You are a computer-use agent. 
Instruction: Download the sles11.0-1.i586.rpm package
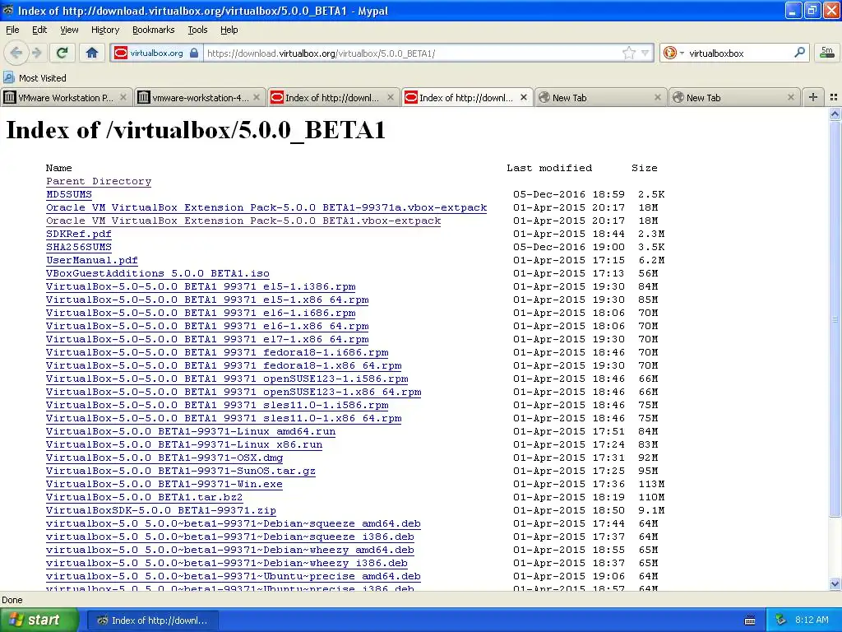point(217,405)
